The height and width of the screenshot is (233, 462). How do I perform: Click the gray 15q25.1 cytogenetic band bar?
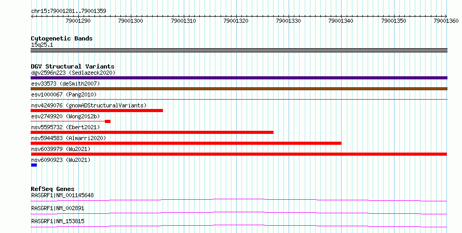pos(239,50)
